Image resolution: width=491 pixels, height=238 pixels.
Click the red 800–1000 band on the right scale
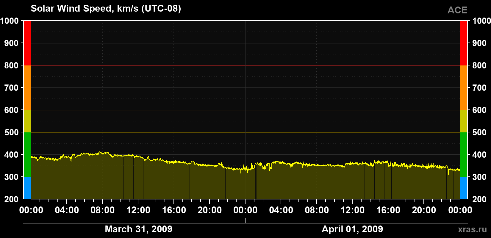[464, 43]
